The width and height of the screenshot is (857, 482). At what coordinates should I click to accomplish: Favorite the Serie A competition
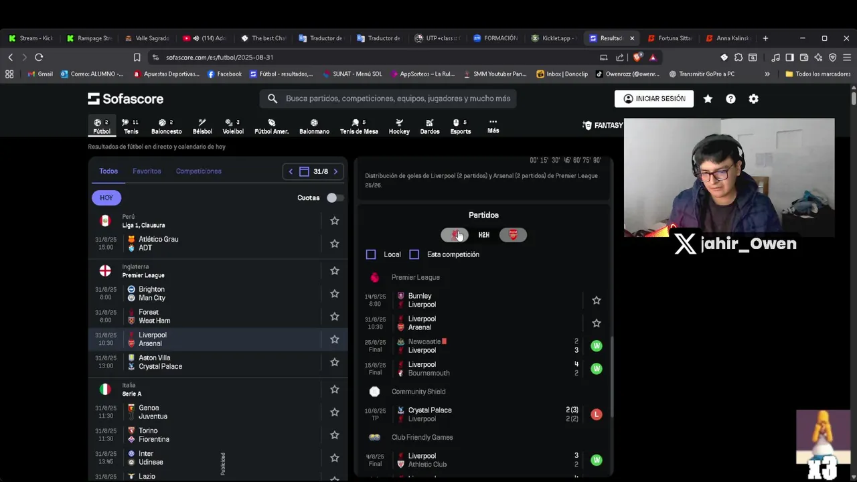334,390
